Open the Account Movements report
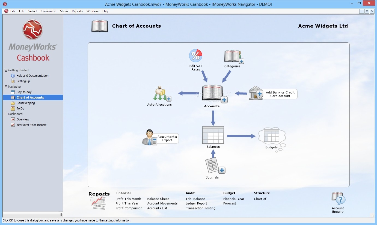 point(162,203)
